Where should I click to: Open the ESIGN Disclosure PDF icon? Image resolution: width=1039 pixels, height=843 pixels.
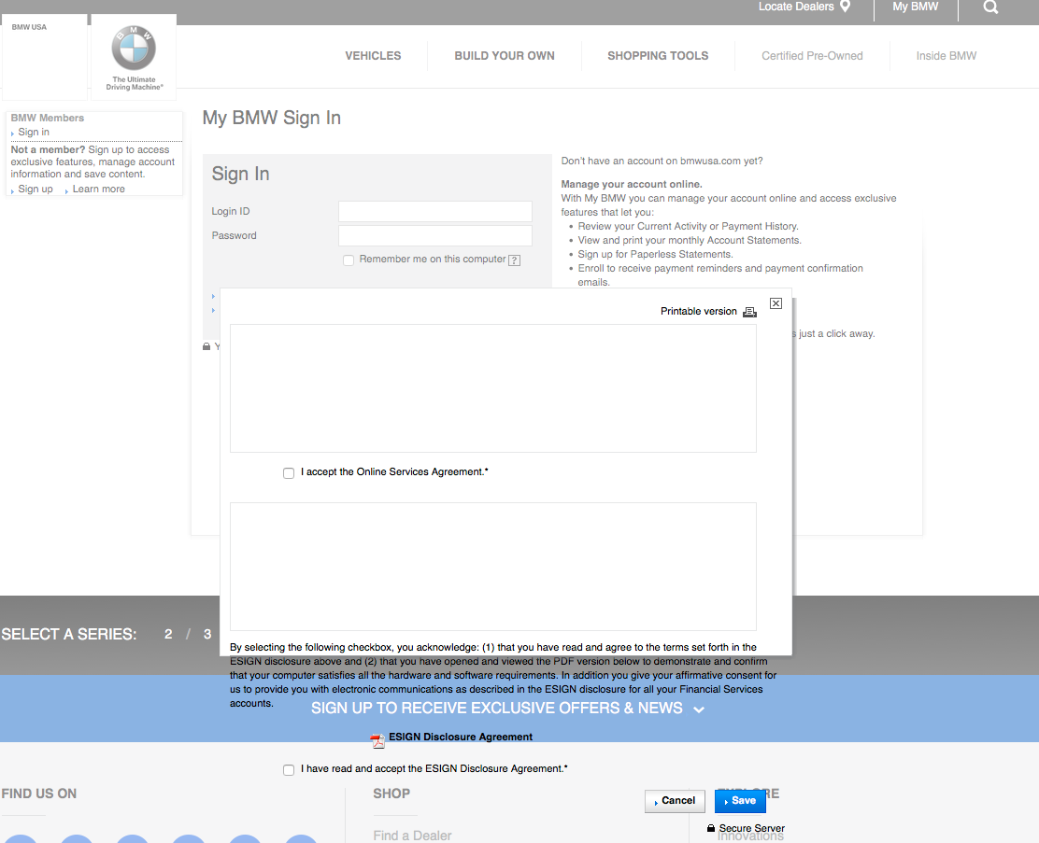[x=377, y=741]
